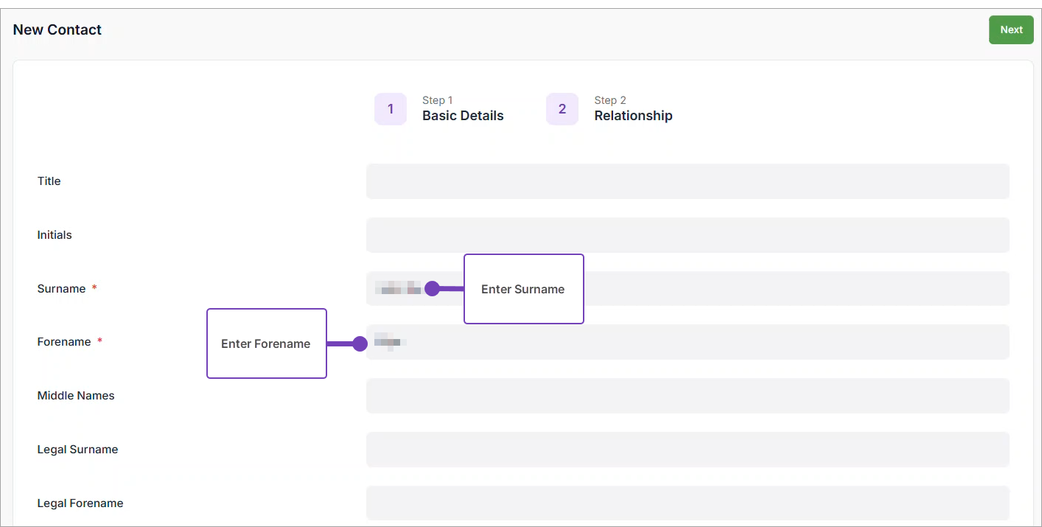Select the Legal Surname input
Image resolution: width=1042 pixels, height=527 pixels.
click(x=687, y=450)
